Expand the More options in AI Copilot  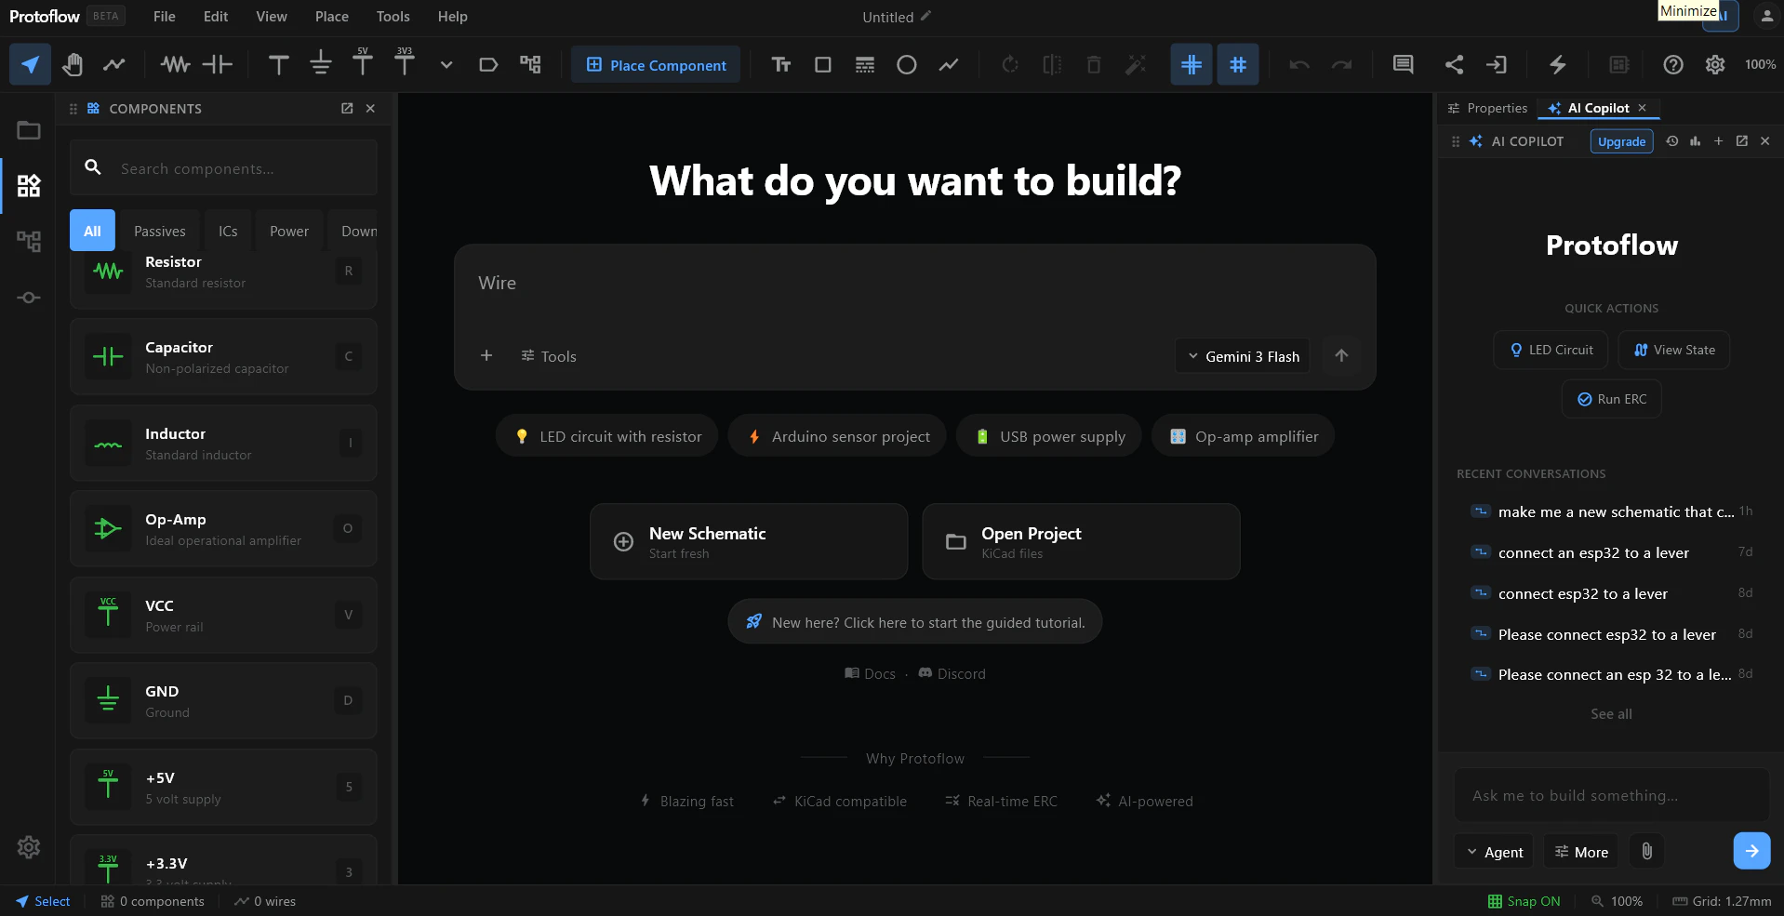(1580, 851)
